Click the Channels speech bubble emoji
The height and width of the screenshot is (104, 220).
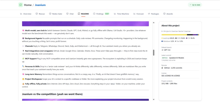(23, 46)
